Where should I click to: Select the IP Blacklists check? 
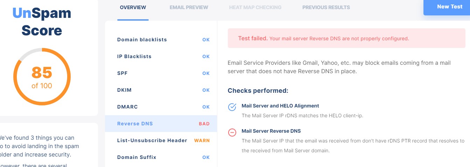tap(161, 56)
